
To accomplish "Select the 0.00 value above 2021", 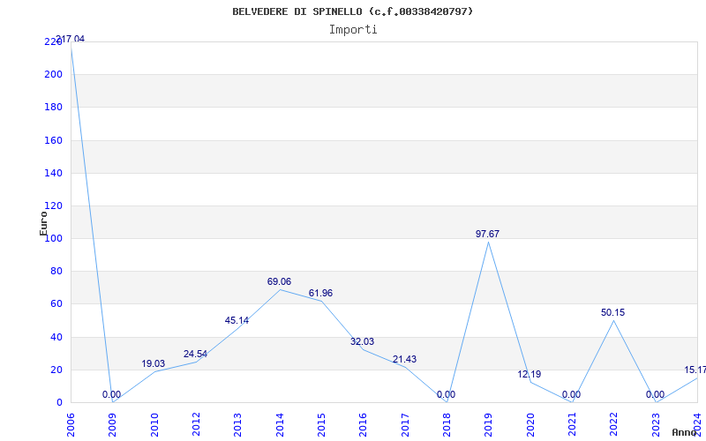I will click(x=571, y=394).
